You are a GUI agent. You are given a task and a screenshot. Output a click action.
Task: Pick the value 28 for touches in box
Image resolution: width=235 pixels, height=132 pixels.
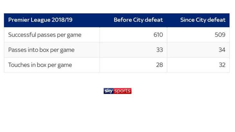(159, 65)
